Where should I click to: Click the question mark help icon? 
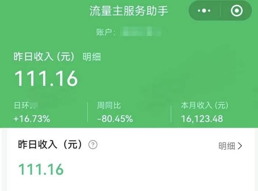pos(93,145)
